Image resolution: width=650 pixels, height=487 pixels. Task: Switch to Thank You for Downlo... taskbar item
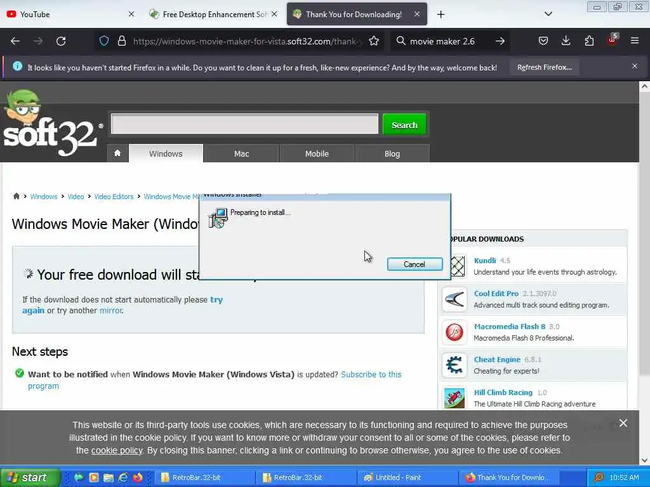click(509, 477)
